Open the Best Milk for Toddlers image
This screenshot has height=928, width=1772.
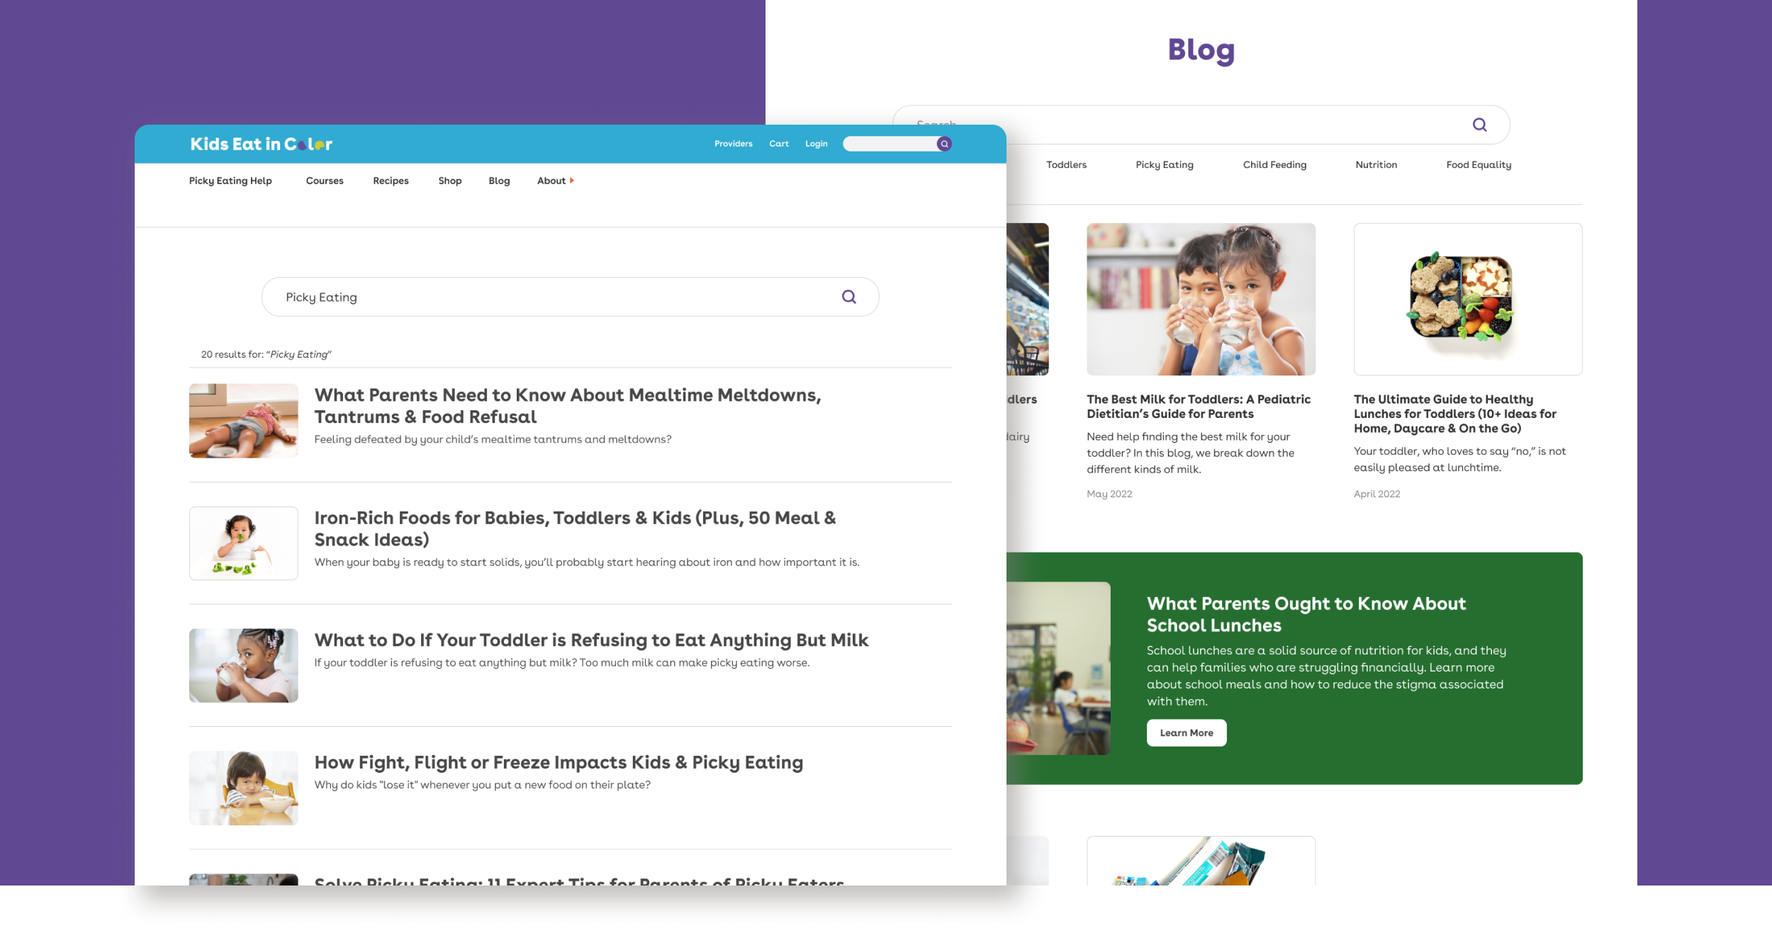(x=1201, y=299)
